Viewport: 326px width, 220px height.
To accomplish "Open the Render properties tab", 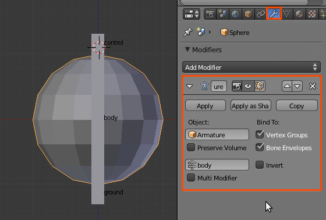I will [210, 14].
